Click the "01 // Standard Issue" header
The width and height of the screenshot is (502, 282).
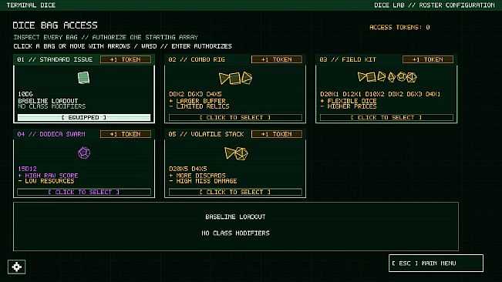(55, 59)
